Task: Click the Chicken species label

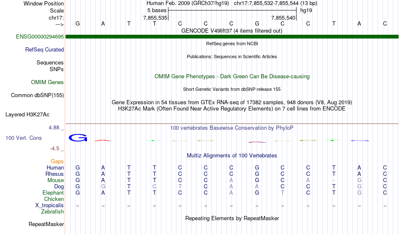Action: (x=54, y=199)
